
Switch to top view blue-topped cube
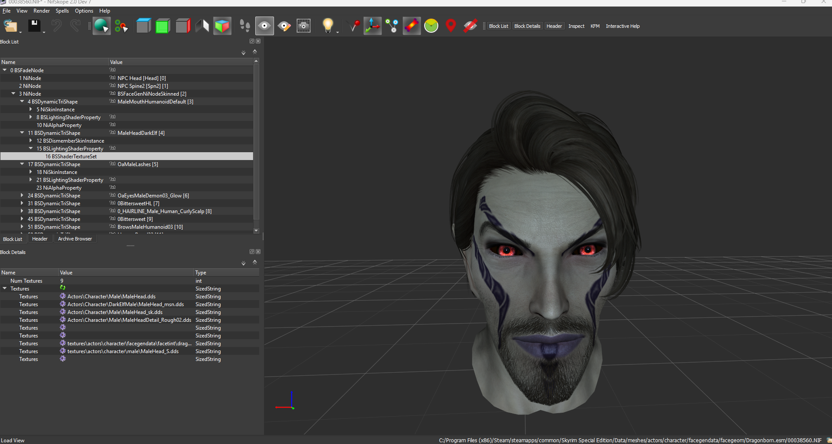(x=143, y=26)
